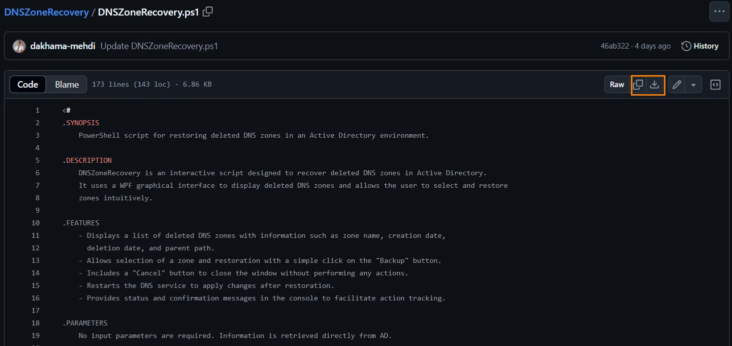Switch to the Blame tab
Viewport: 732px width, 346px height.
click(x=66, y=84)
